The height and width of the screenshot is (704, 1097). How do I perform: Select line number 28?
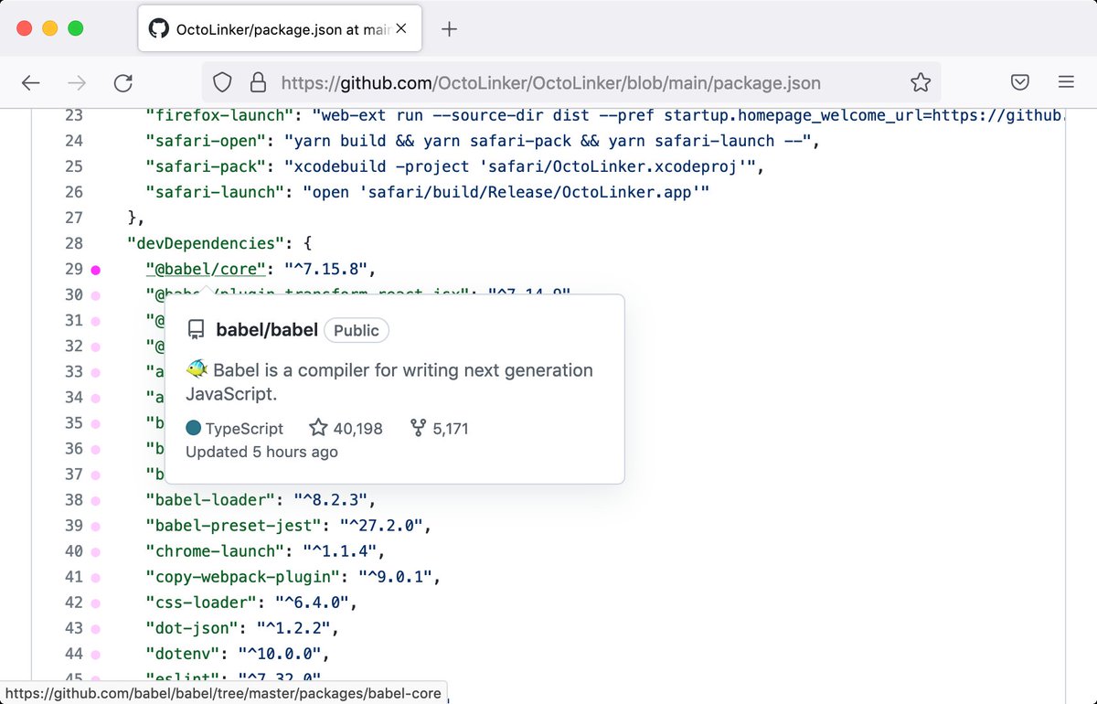pos(74,243)
